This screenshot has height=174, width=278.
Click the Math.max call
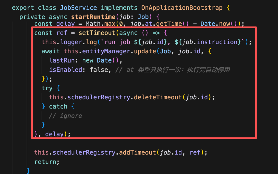tap(101, 24)
